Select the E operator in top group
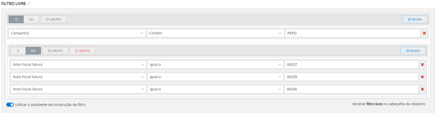Viewport: 437px width, 117px height. point(16,19)
